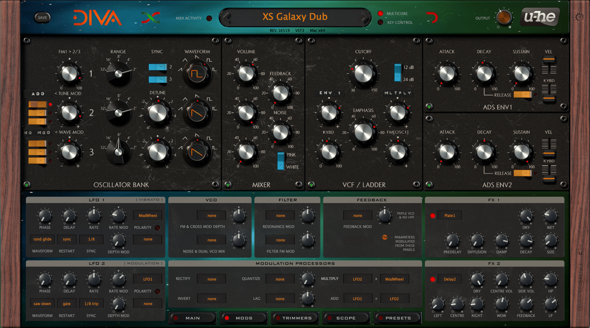Click ADD tune mod source label
This screenshot has height=328, width=590.
[x=38, y=94]
